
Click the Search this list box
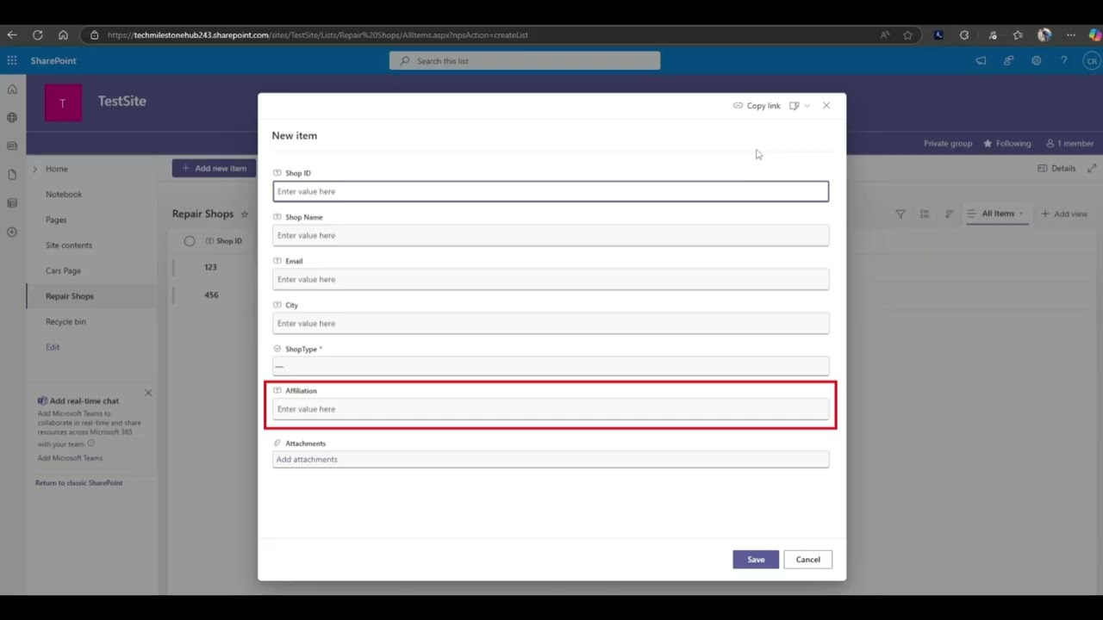(525, 61)
